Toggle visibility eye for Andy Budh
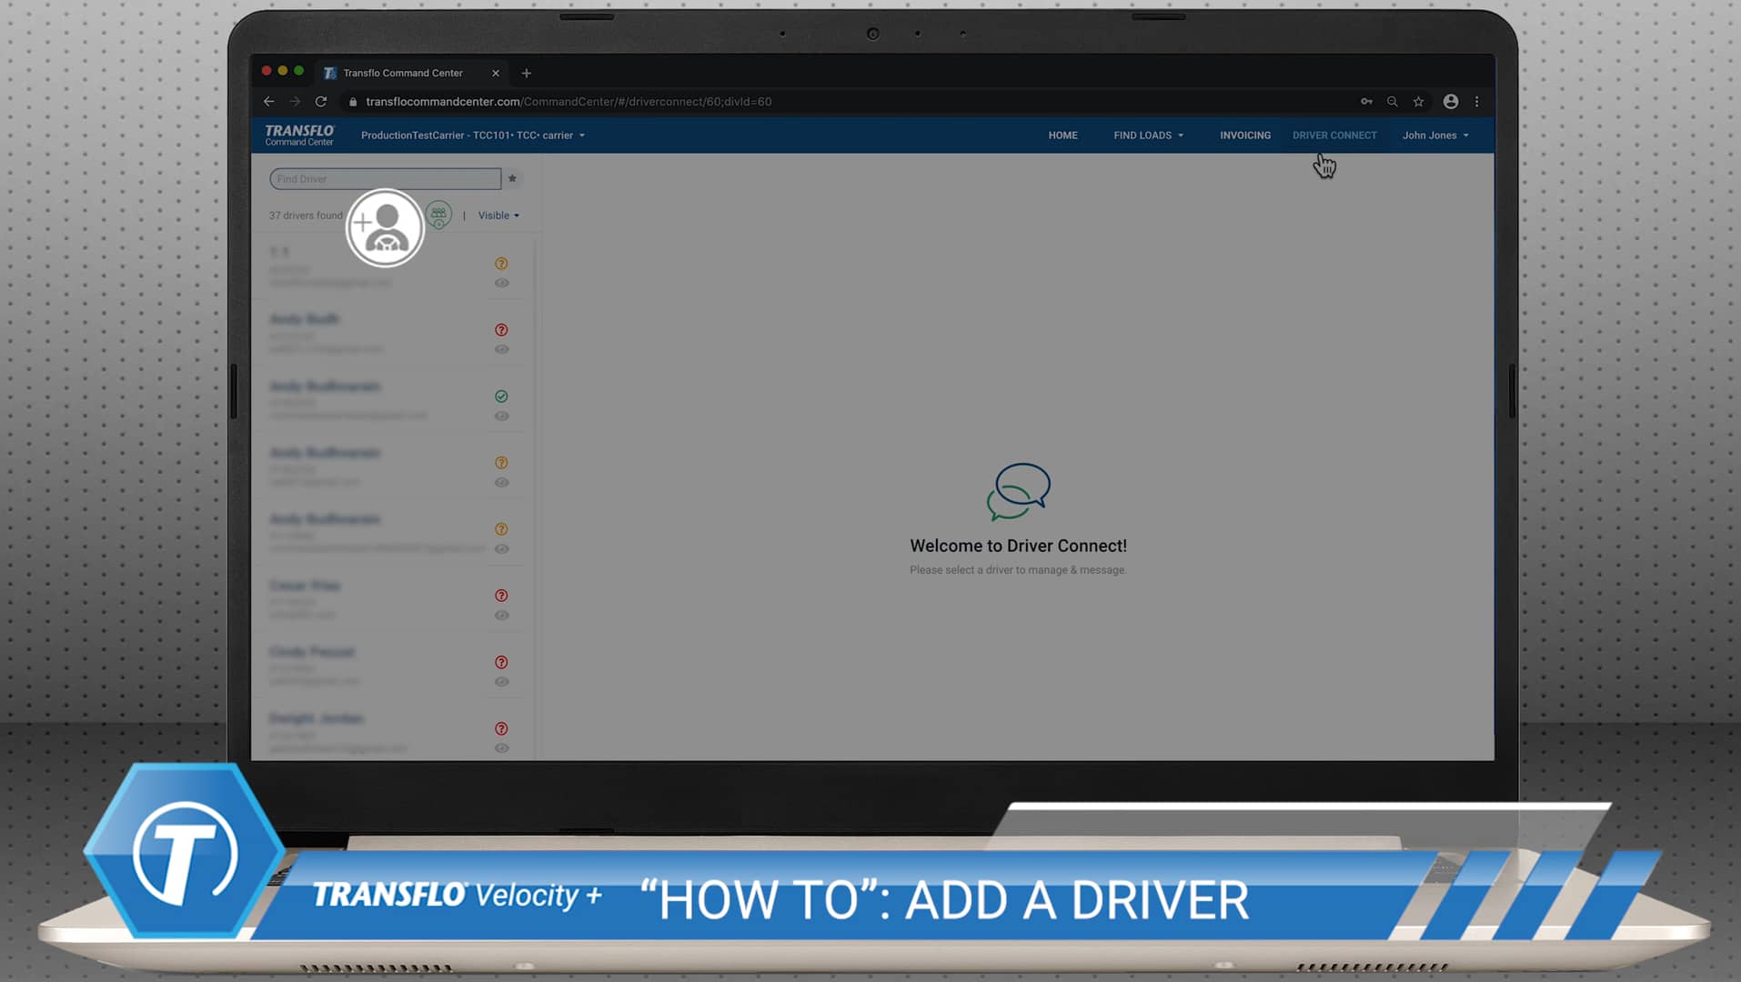Screen dimensions: 1741x982 [501, 349]
